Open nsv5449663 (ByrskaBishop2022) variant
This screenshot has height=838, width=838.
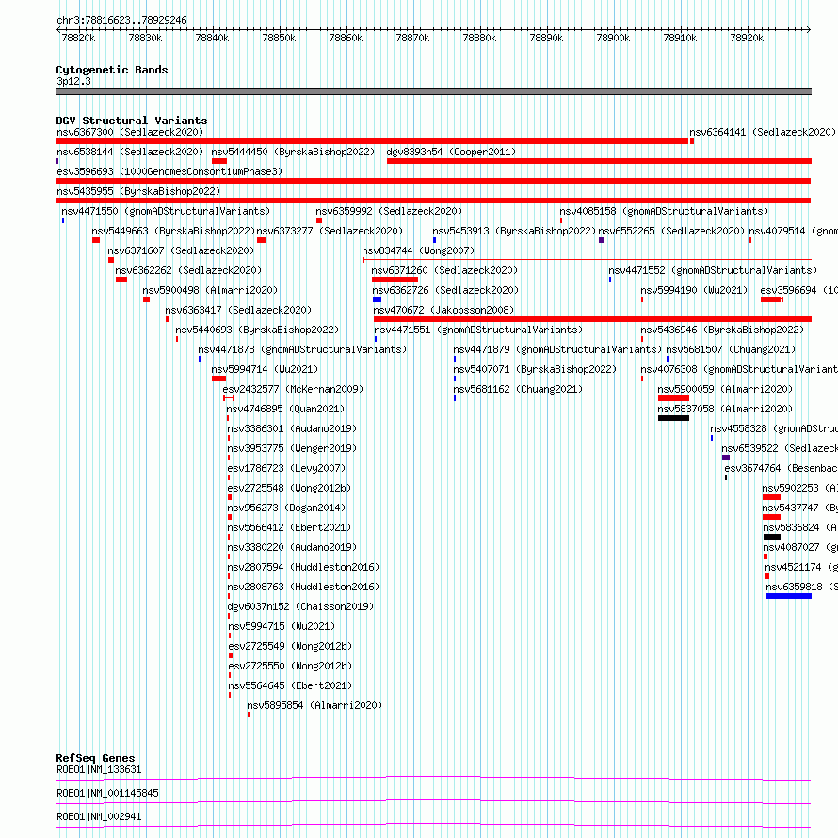point(173,231)
